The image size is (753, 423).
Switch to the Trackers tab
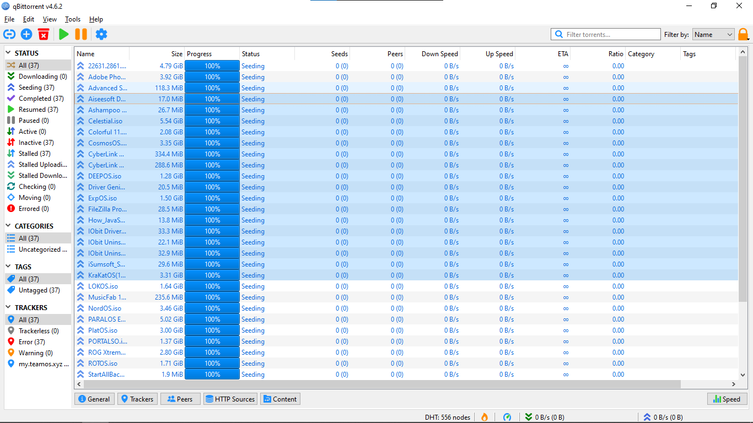click(137, 399)
